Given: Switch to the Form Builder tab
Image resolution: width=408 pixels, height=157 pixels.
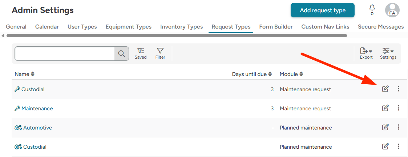Looking at the screenshot, I should click(276, 27).
